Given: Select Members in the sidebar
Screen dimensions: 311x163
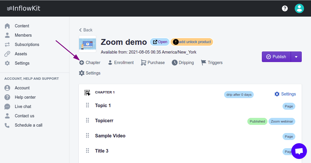Looking at the screenshot, I should click(x=23, y=35).
